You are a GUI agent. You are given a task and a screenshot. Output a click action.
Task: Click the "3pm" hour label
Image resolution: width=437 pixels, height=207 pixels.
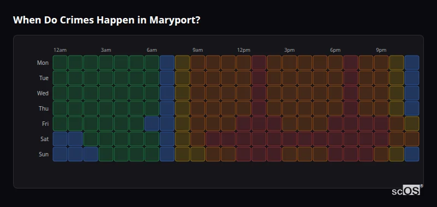[290, 50]
